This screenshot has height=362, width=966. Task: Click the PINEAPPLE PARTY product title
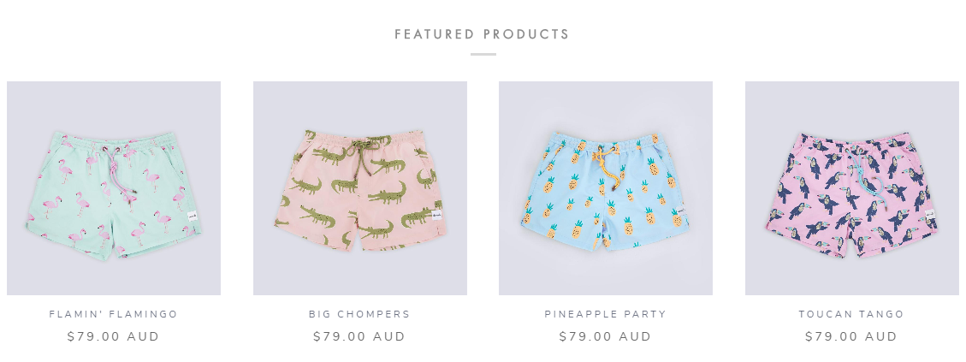(606, 314)
